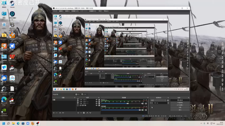Viewport: 225px width, 126px height.
Task: Open scene transition properties gear
Action: [x=168, y=100]
